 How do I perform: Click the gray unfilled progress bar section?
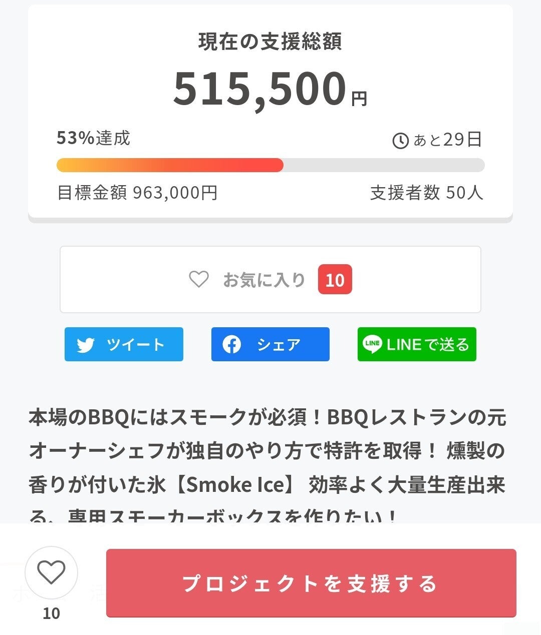[384, 165]
